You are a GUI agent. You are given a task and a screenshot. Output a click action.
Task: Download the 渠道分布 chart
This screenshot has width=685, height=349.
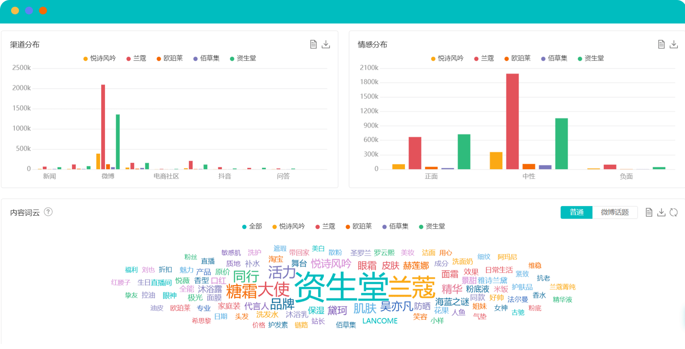click(326, 45)
